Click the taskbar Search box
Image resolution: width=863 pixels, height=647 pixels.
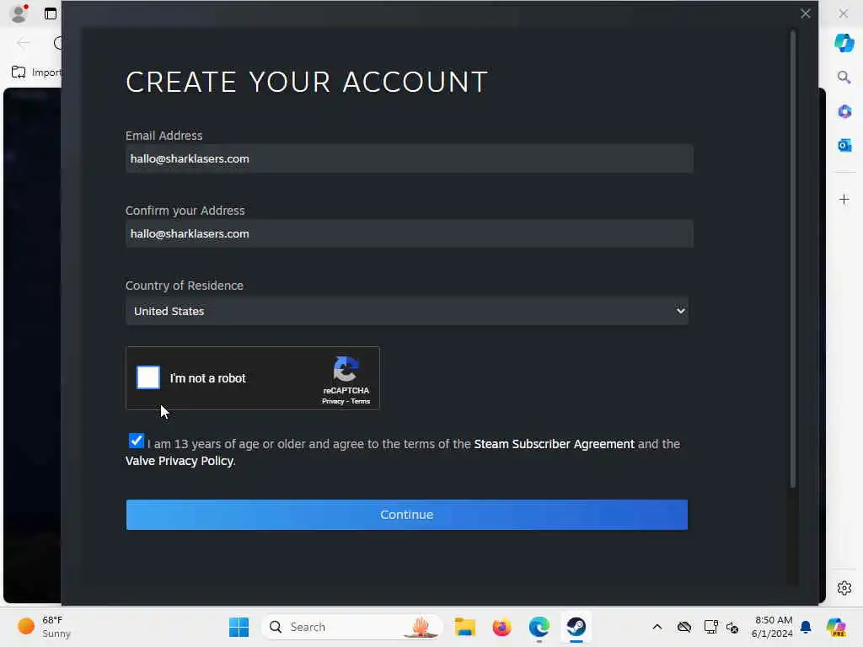352,627
